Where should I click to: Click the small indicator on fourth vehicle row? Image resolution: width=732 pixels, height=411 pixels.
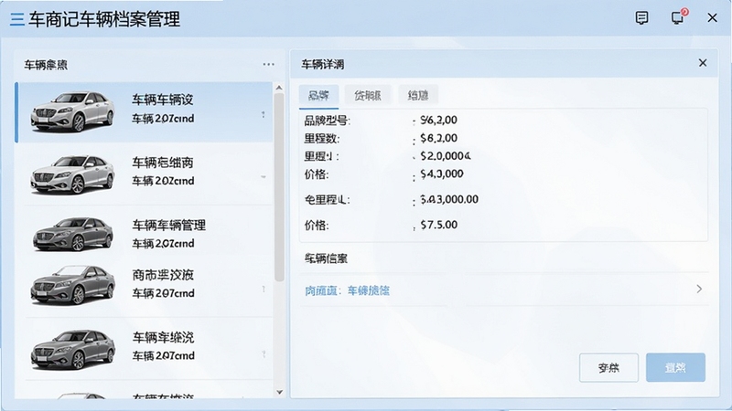[264, 290]
